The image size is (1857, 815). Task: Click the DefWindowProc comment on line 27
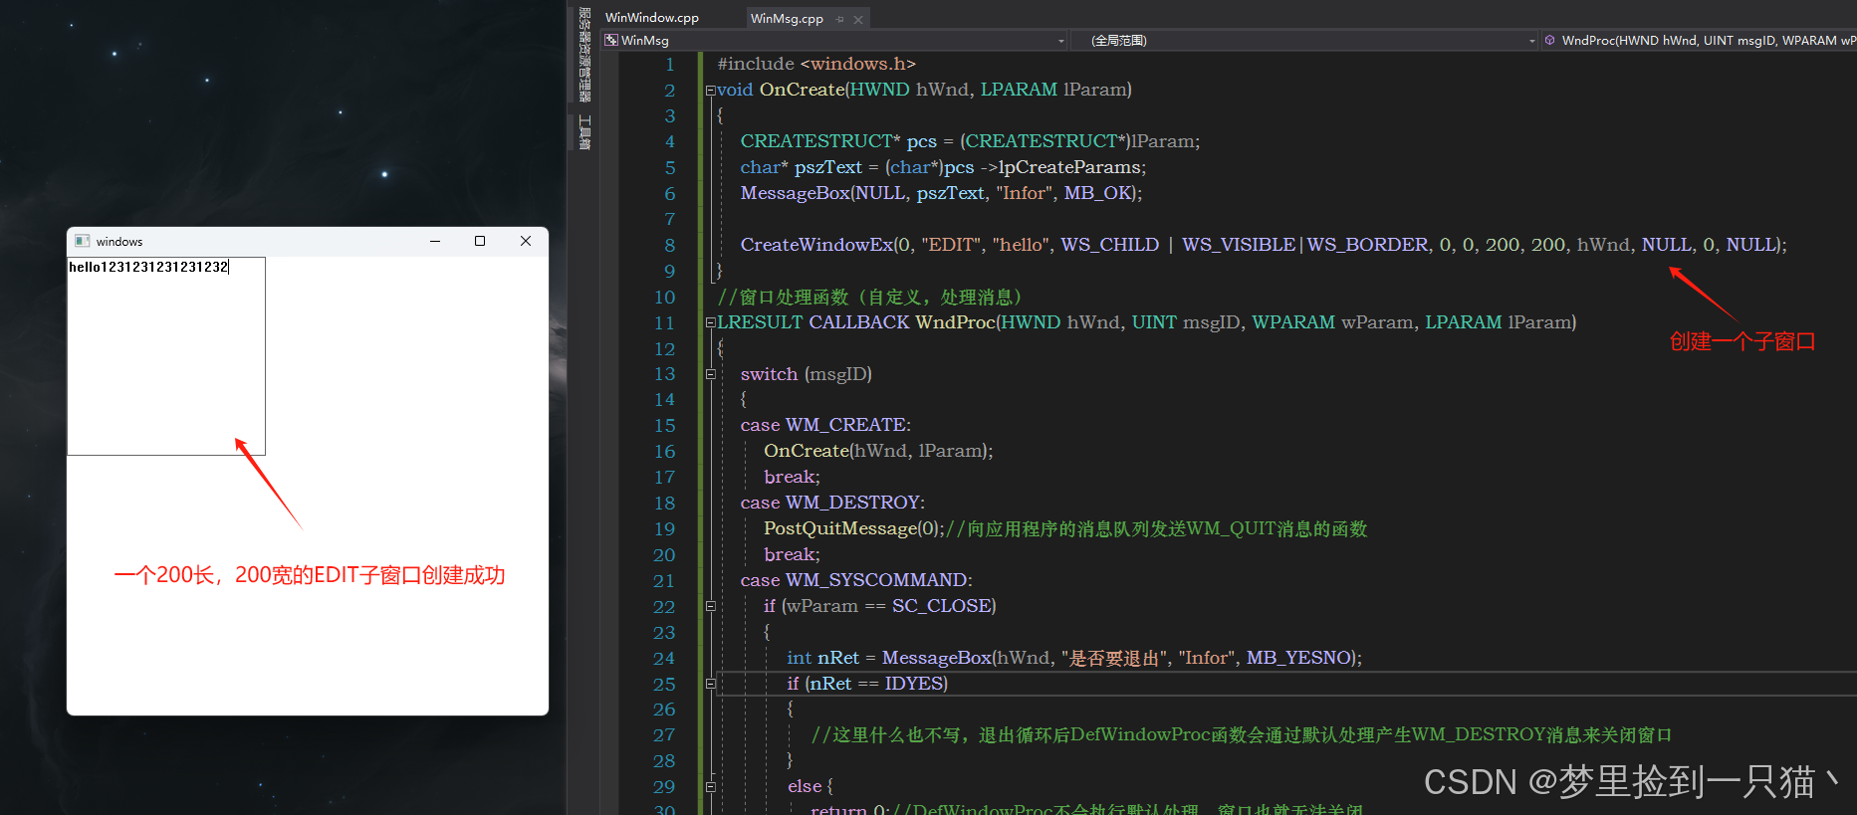(x=1241, y=734)
